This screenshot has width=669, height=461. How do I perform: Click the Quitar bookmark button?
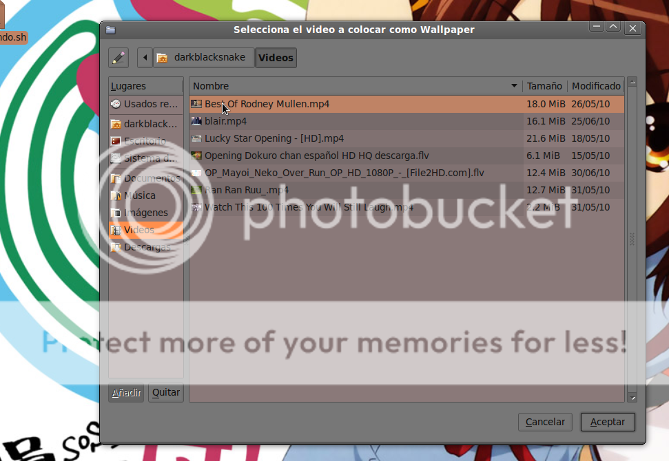tap(166, 392)
